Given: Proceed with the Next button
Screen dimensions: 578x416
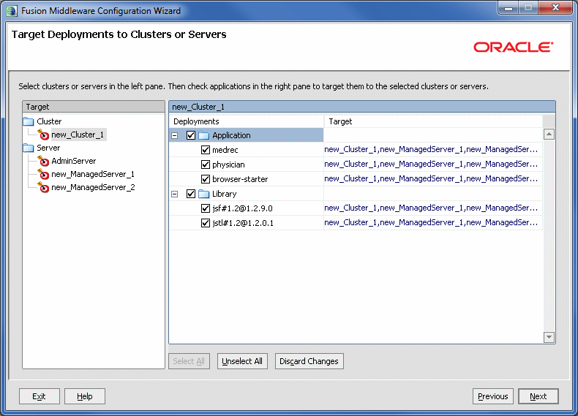Looking at the screenshot, I should pos(538,396).
